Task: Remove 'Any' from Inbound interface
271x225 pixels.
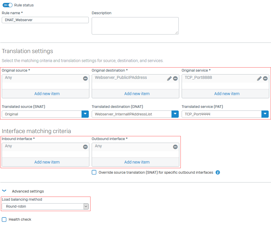Action: [x=85, y=147]
